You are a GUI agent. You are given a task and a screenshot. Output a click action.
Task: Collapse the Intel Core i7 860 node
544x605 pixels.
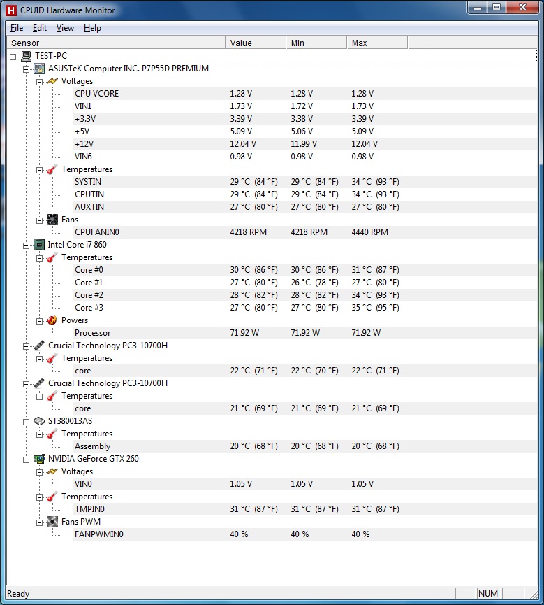pos(27,245)
